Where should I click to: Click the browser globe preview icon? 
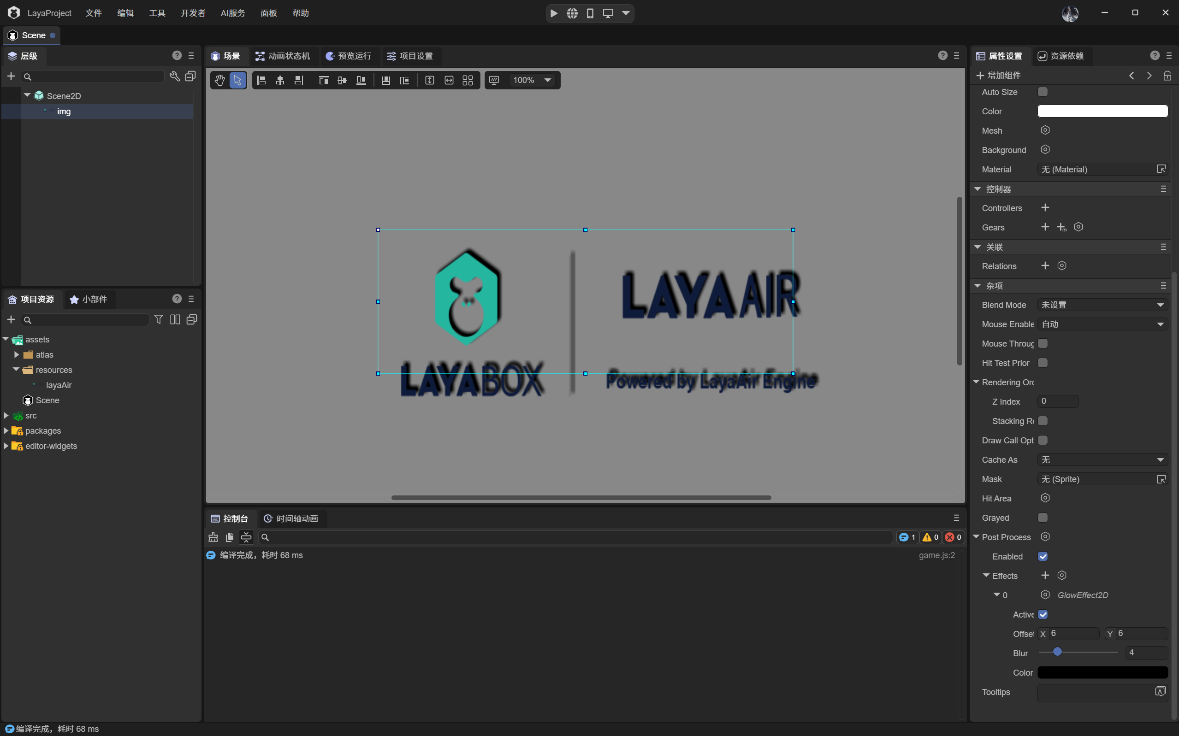(x=572, y=13)
